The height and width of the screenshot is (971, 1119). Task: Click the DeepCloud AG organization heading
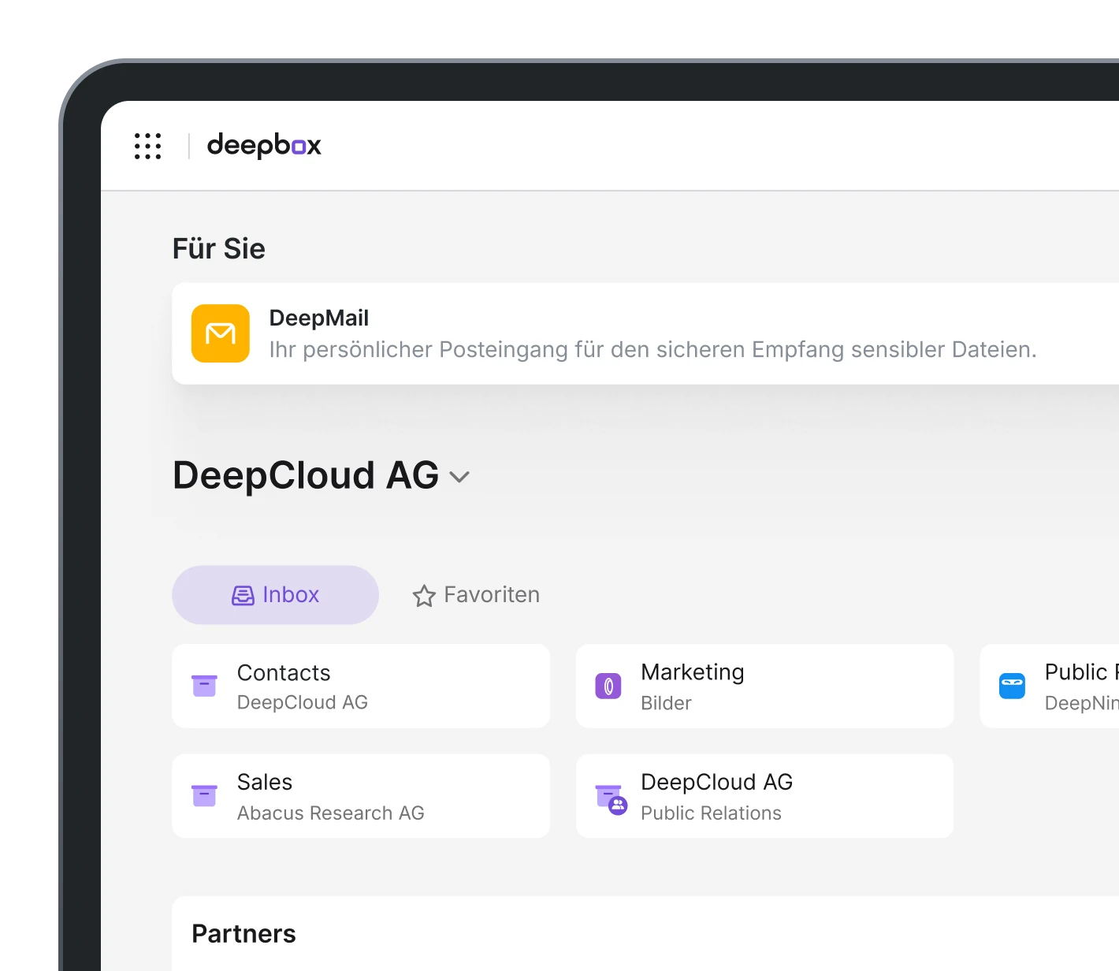pyautogui.click(x=306, y=475)
